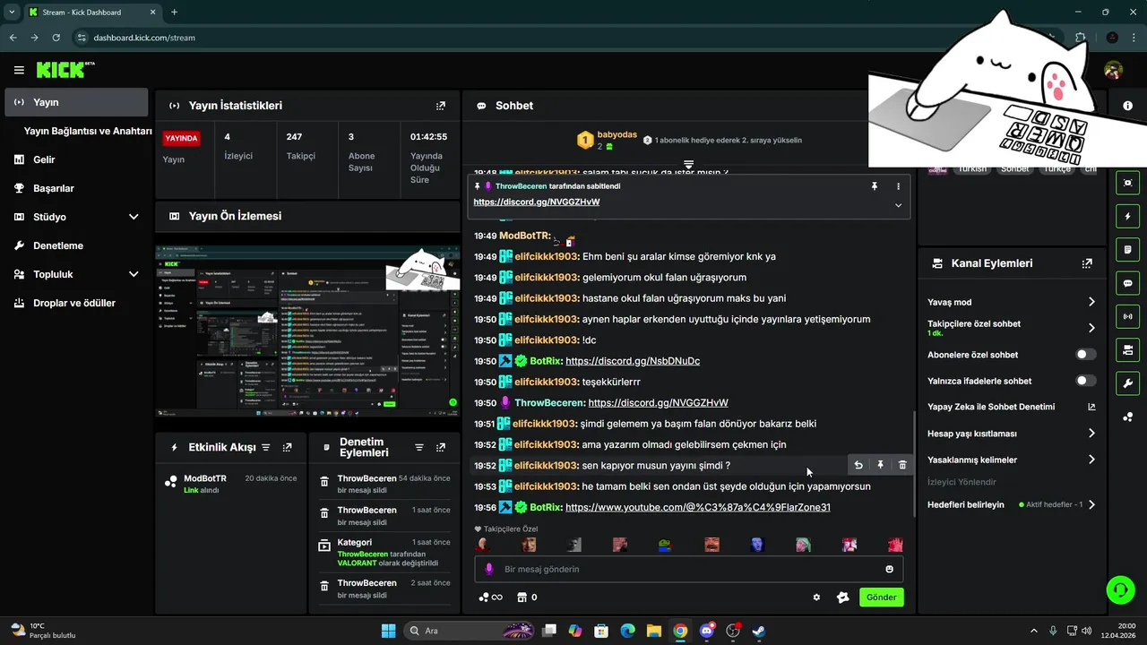The height and width of the screenshot is (645, 1147).
Task: Open pinned message three-dot options
Action: pyautogui.click(x=898, y=186)
